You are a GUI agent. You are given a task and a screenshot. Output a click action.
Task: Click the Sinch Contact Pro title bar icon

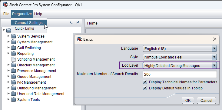click(x=5, y=5)
